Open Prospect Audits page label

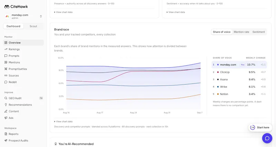tap(18, 140)
